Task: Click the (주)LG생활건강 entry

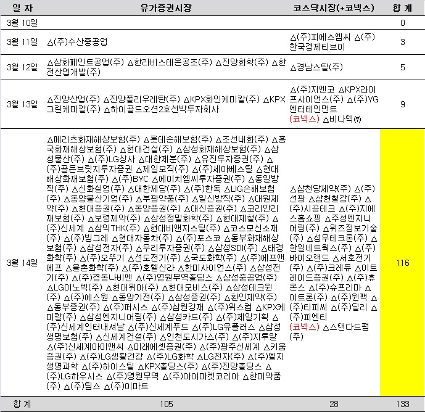Action: [112, 356]
